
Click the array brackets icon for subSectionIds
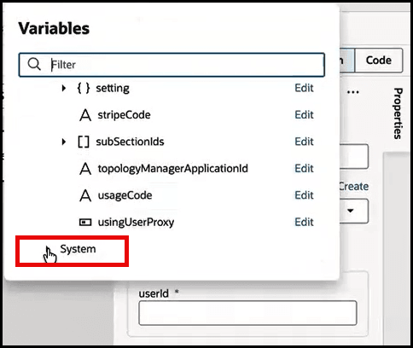click(84, 142)
